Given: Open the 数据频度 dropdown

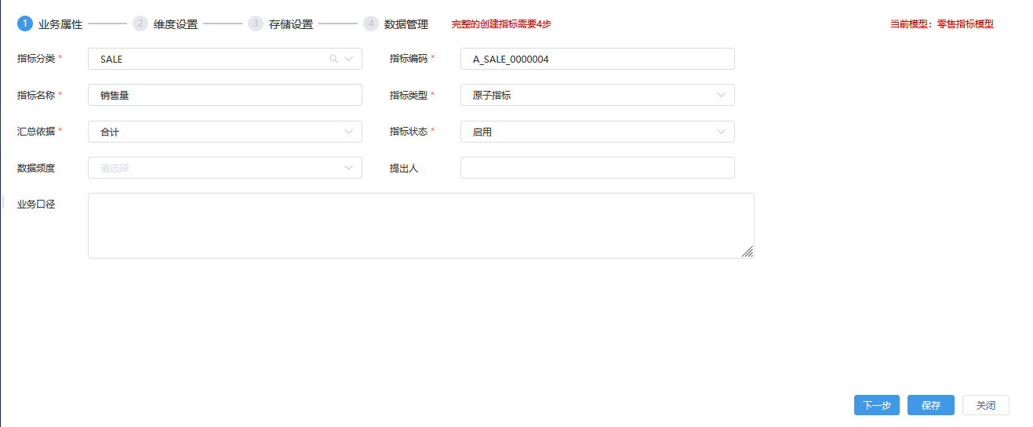Looking at the screenshot, I should (x=225, y=168).
